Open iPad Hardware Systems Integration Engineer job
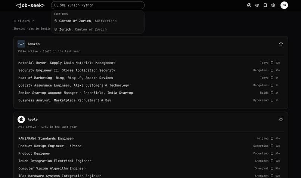The image size is (301, 178). [x=60, y=176]
